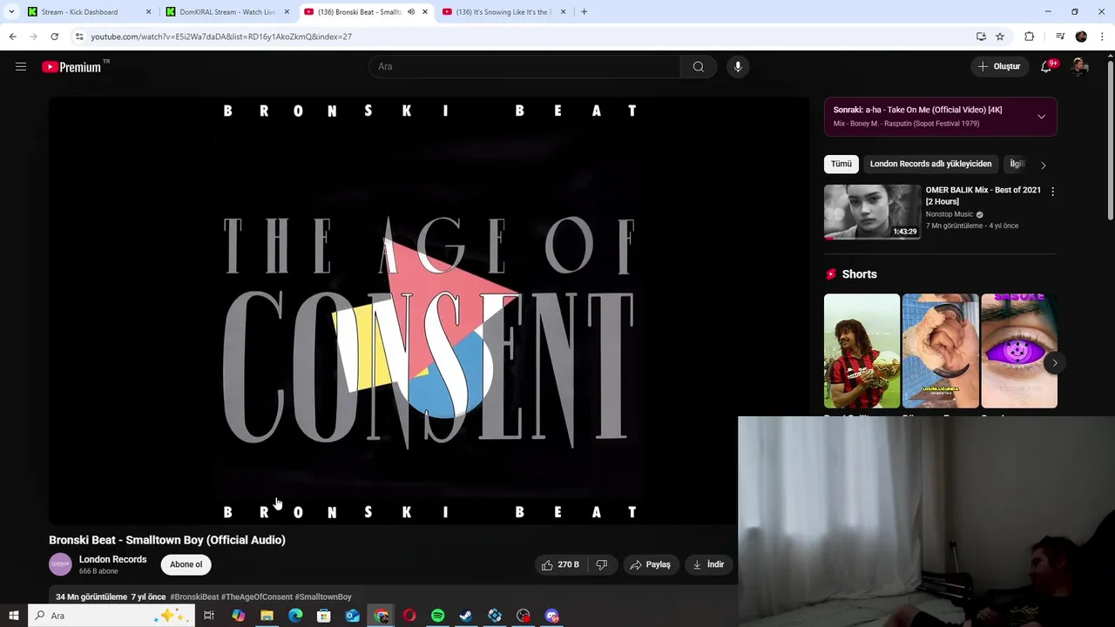
Task: Open Microsoft Store from taskbar
Action: point(324,616)
